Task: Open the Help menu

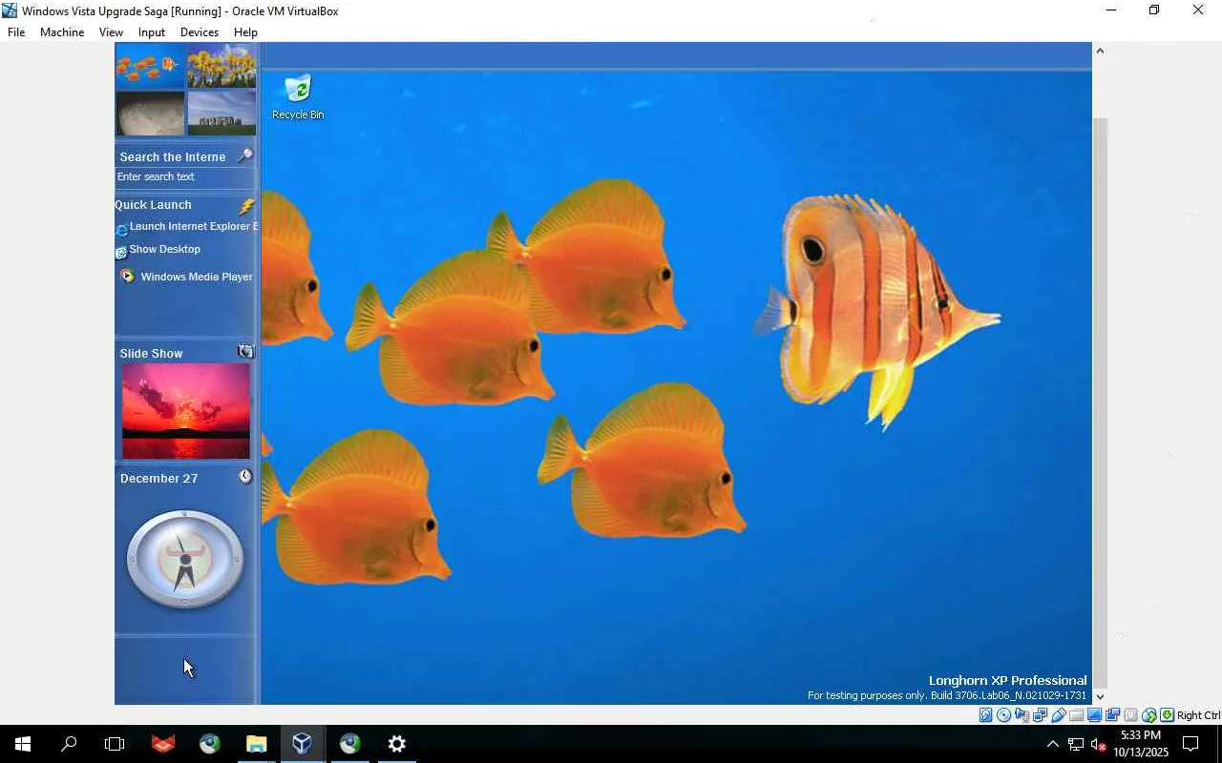Action: click(x=245, y=32)
